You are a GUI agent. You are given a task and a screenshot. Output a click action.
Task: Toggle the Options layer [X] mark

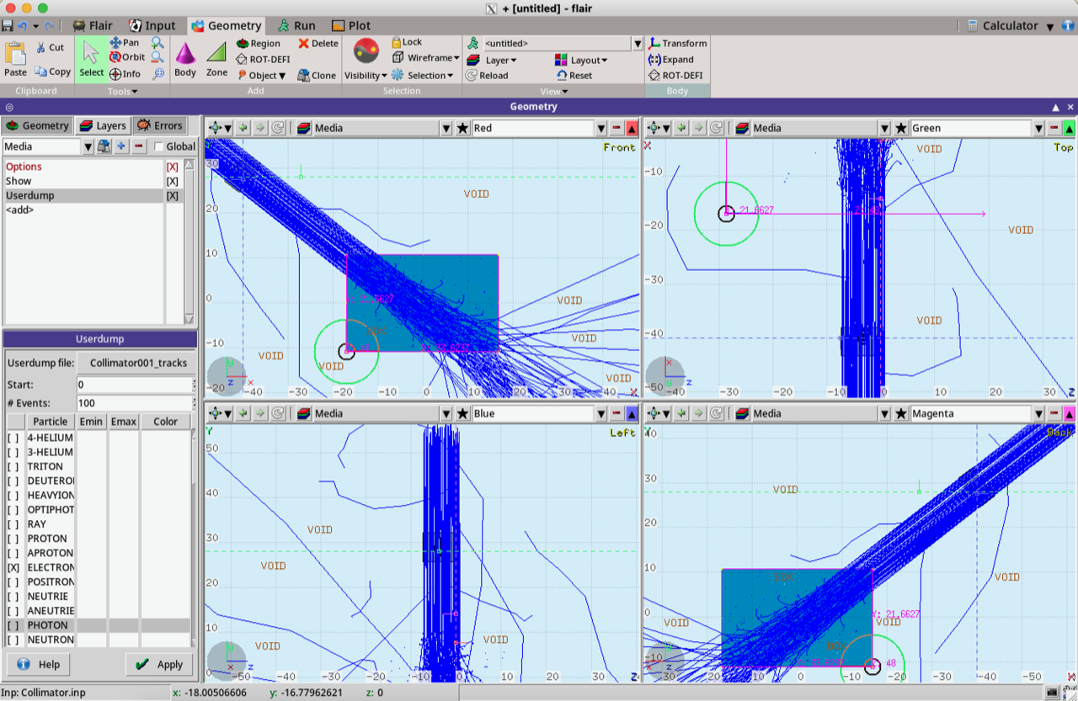click(x=173, y=167)
